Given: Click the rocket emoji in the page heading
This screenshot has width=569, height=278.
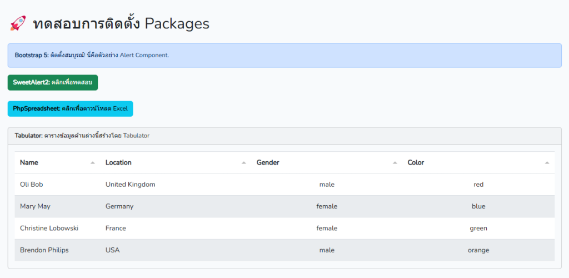Looking at the screenshot, I should coord(18,23).
